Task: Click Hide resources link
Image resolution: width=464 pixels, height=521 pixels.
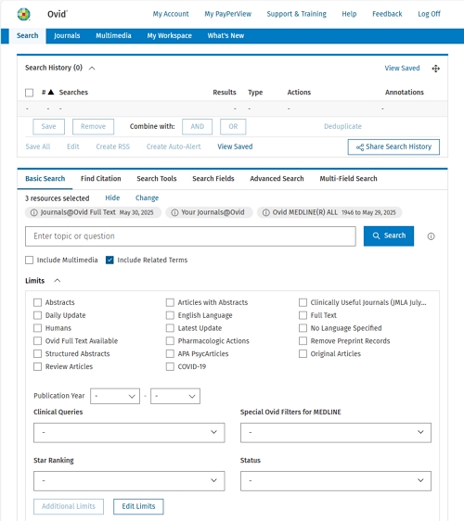Action: tap(112, 198)
